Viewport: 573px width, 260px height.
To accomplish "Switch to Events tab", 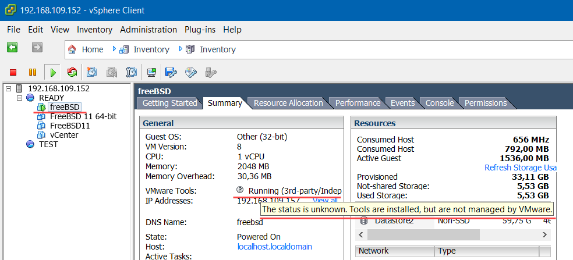I will coord(403,104).
